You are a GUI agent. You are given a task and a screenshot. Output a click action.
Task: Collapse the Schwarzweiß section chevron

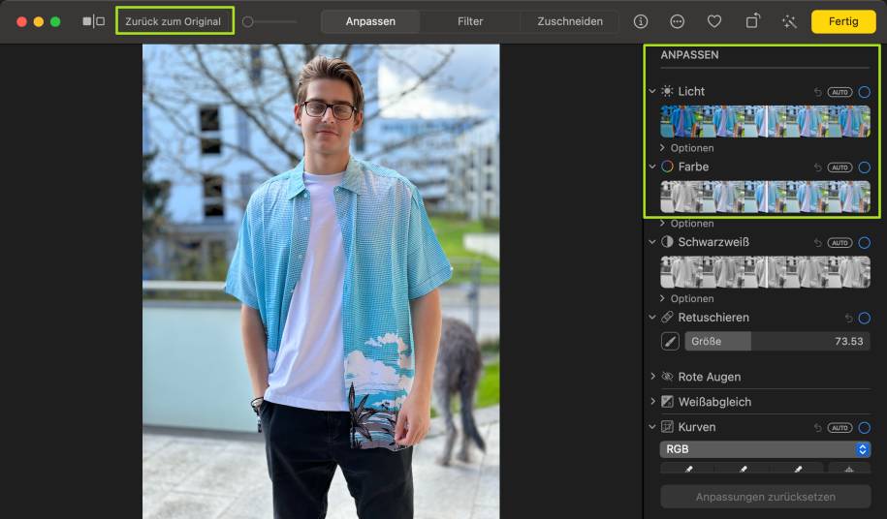(x=652, y=242)
